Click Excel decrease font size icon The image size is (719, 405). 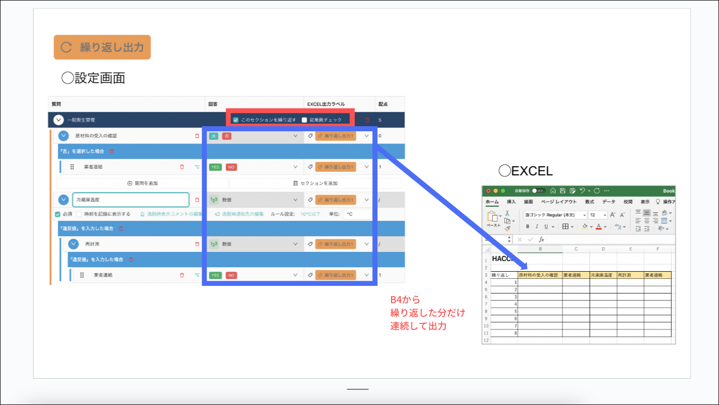[623, 215]
